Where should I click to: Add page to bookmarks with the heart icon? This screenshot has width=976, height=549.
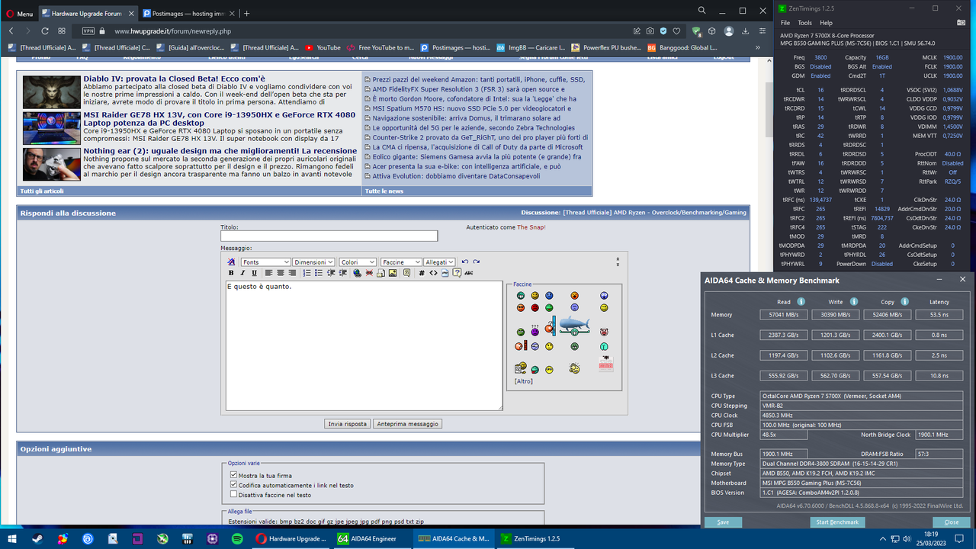click(676, 31)
